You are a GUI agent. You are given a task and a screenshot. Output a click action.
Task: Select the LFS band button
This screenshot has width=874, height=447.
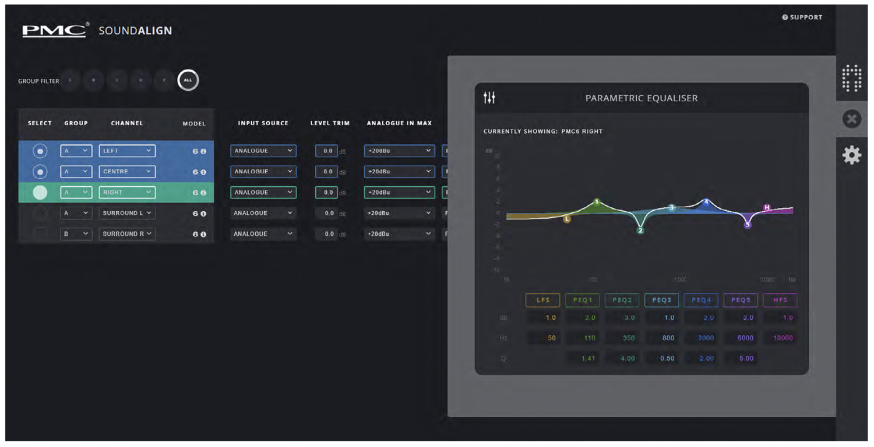(x=542, y=300)
